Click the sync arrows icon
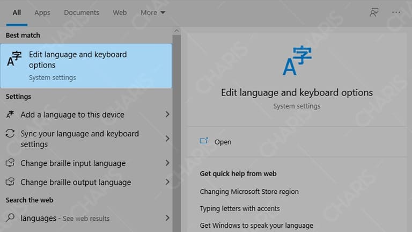 (10, 133)
